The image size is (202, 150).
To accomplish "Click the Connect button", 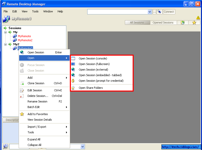I will point(169,12).
